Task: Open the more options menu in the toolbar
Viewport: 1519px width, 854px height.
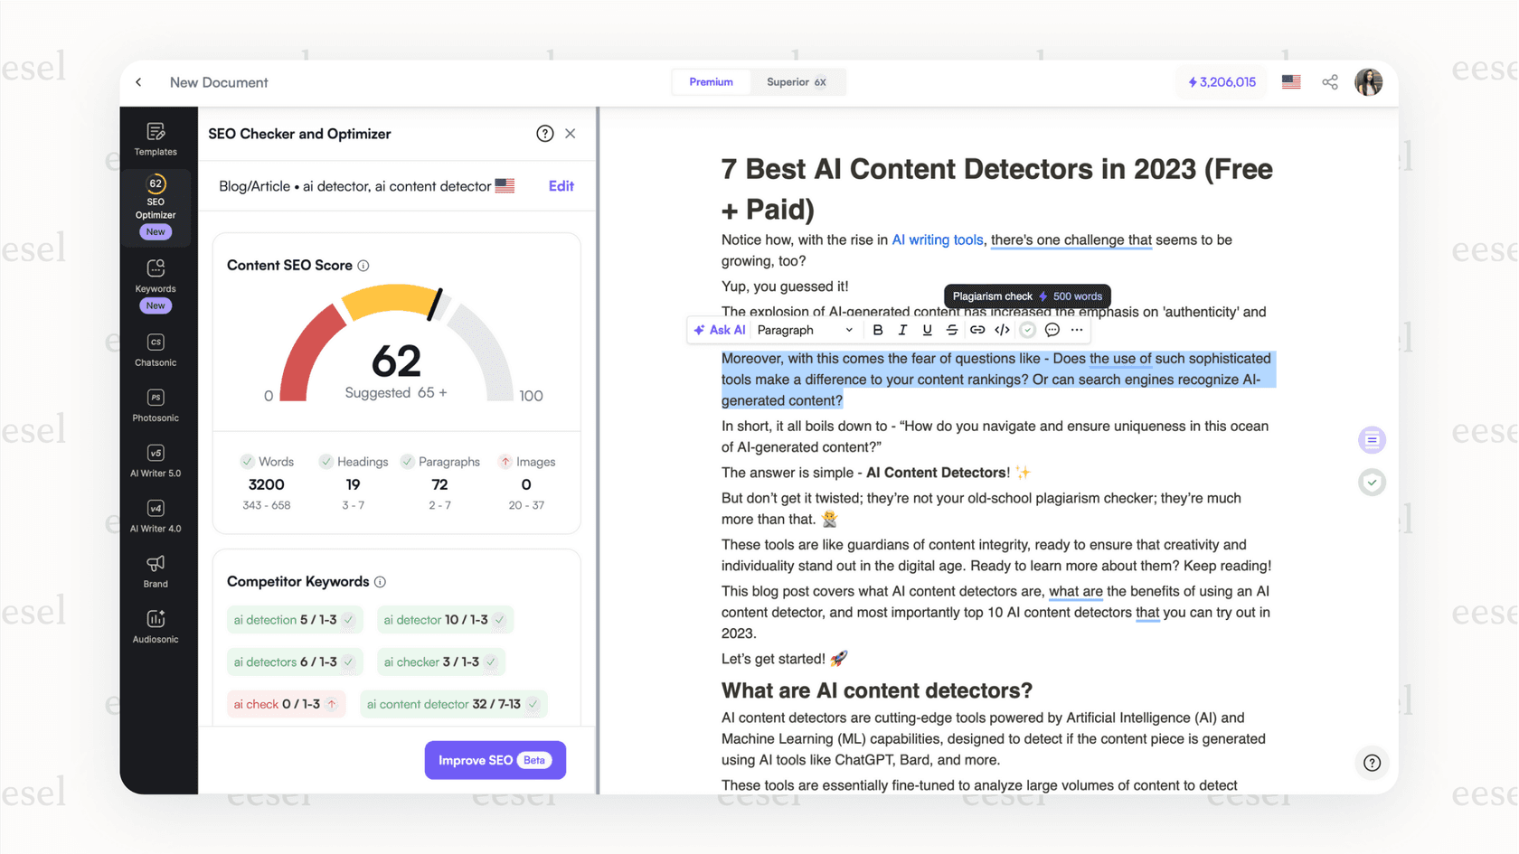Action: (x=1077, y=330)
